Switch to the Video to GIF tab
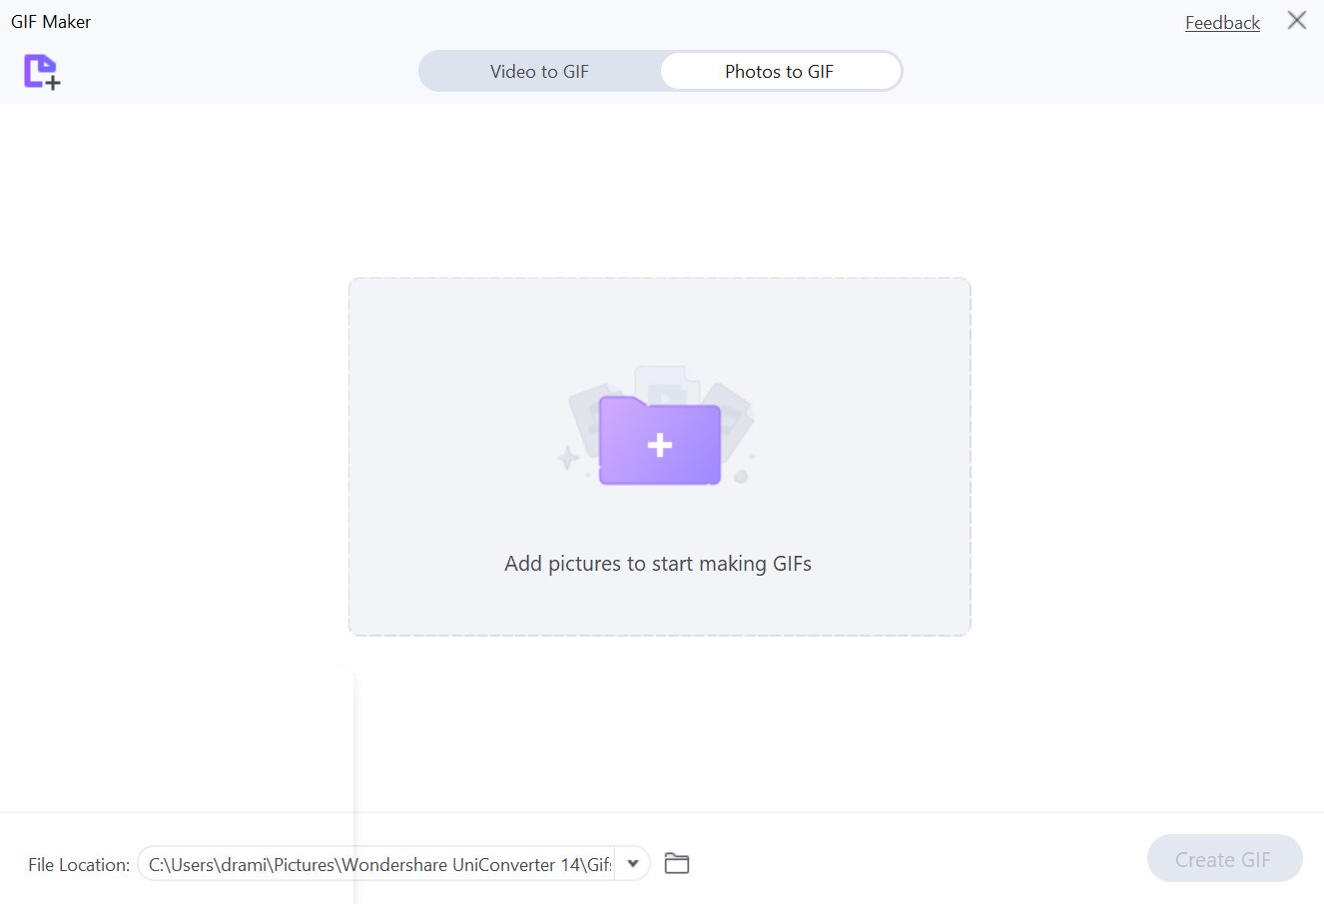This screenshot has width=1324, height=904. coord(539,72)
